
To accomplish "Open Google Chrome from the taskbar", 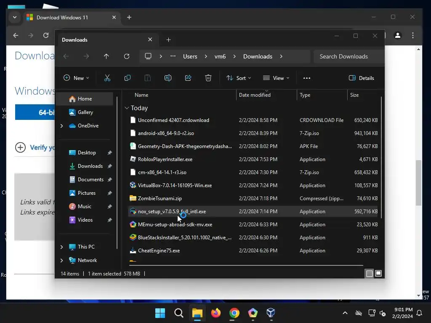I will pyautogui.click(x=234, y=313).
